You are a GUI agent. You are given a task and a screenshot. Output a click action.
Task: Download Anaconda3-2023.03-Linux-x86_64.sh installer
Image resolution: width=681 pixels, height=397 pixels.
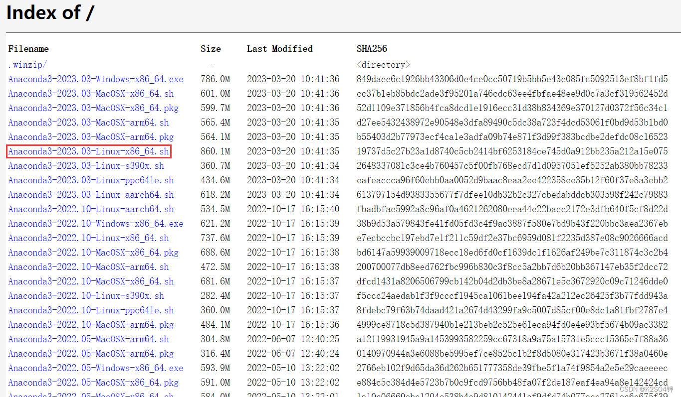pos(88,151)
